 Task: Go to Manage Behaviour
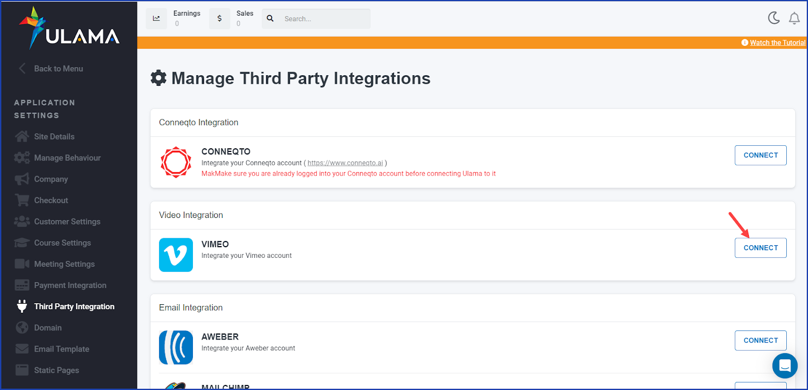point(67,157)
